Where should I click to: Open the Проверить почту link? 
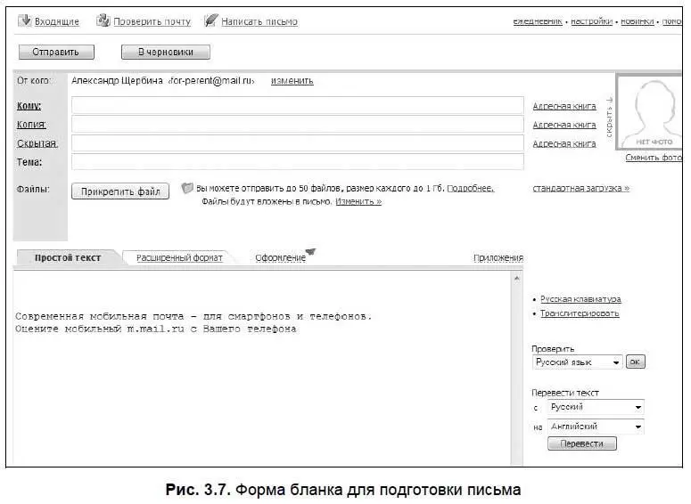[x=152, y=21]
